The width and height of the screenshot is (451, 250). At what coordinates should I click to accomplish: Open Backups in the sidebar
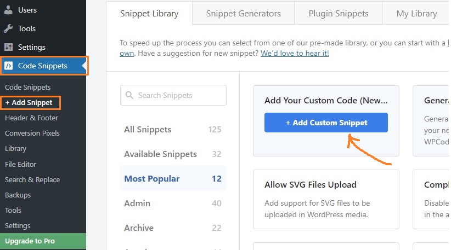(x=18, y=195)
